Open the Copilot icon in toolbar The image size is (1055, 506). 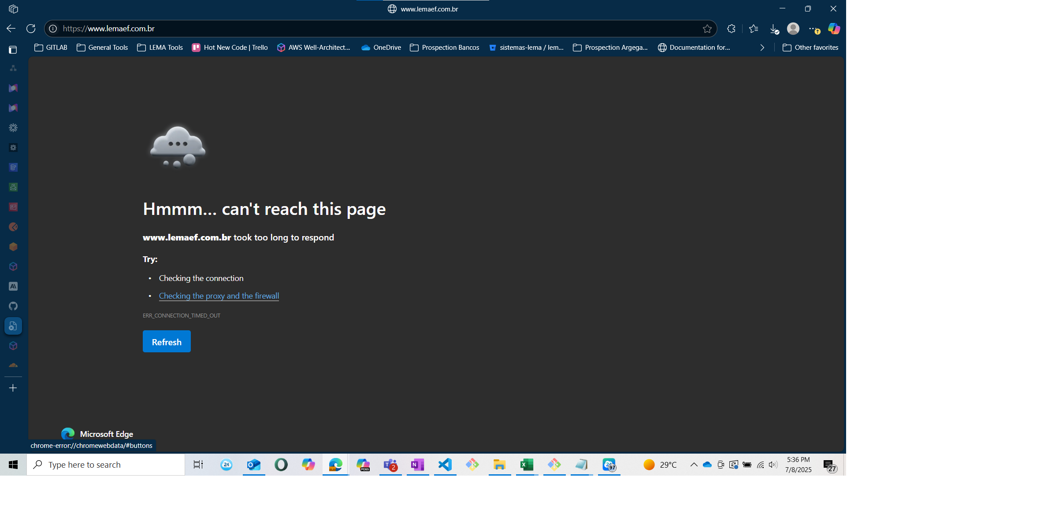point(834,29)
